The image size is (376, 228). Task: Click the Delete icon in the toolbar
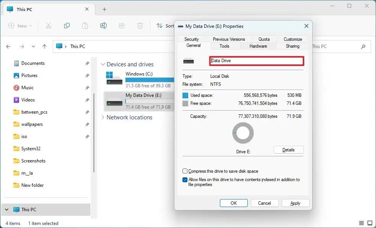pyautogui.click(x=140, y=26)
